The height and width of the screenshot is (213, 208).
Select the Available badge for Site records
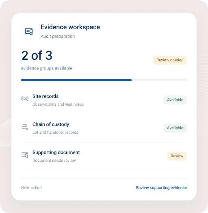point(175,100)
